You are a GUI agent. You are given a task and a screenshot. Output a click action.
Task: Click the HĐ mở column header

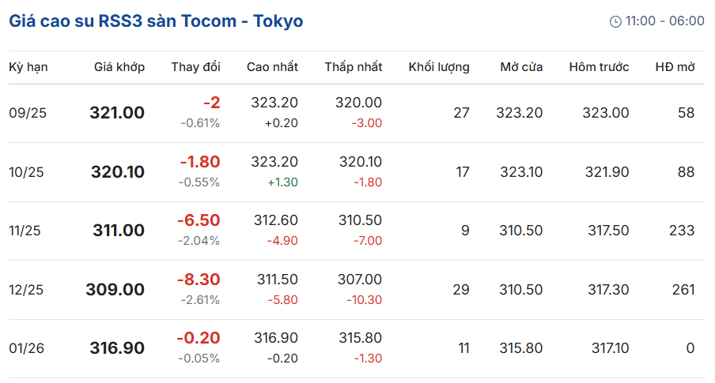pos(675,67)
